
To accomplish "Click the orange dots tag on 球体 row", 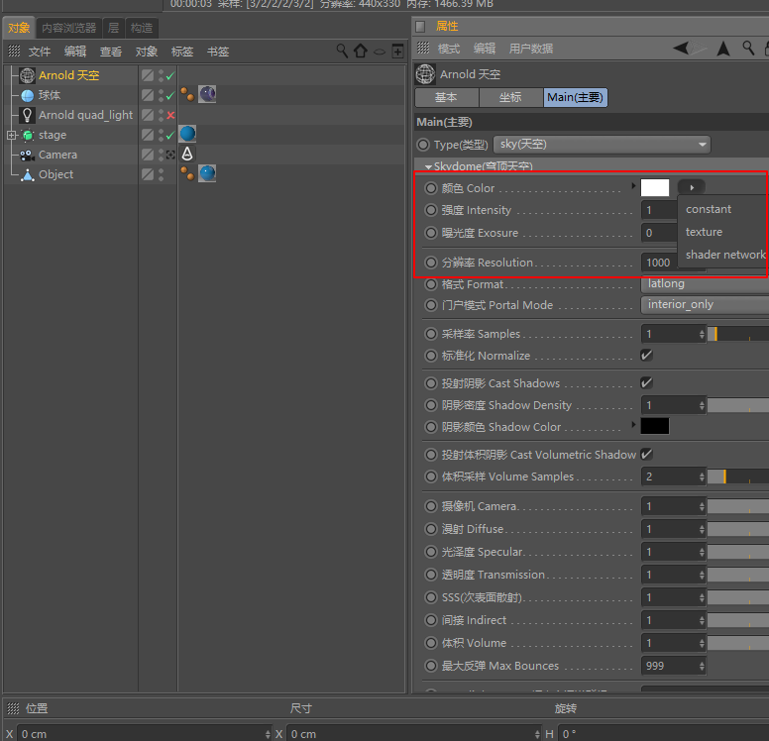I will click(187, 94).
